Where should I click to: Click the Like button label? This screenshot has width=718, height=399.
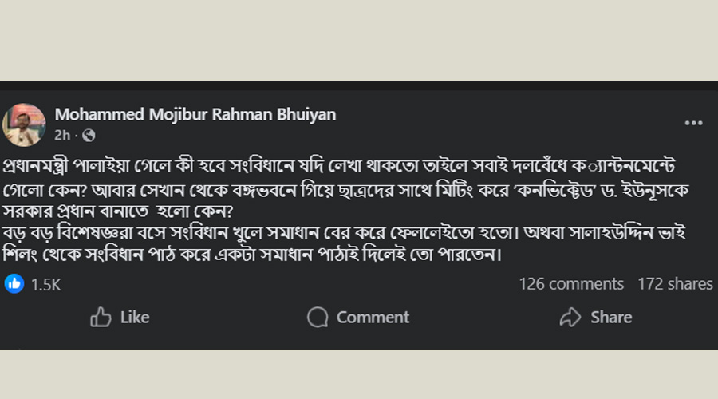tap(135, 318)
